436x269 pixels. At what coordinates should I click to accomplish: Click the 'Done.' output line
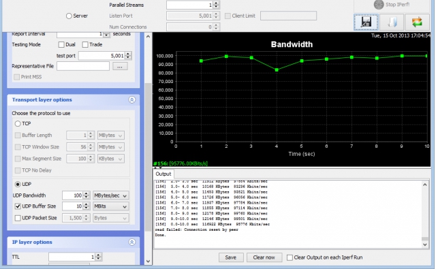tap(161, 235)
